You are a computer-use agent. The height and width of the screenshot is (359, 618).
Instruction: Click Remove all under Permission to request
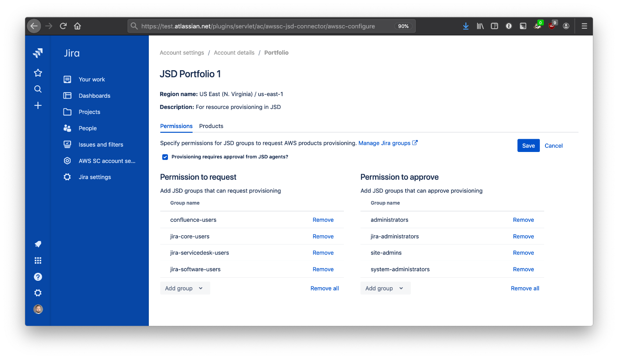coord(325,288)
